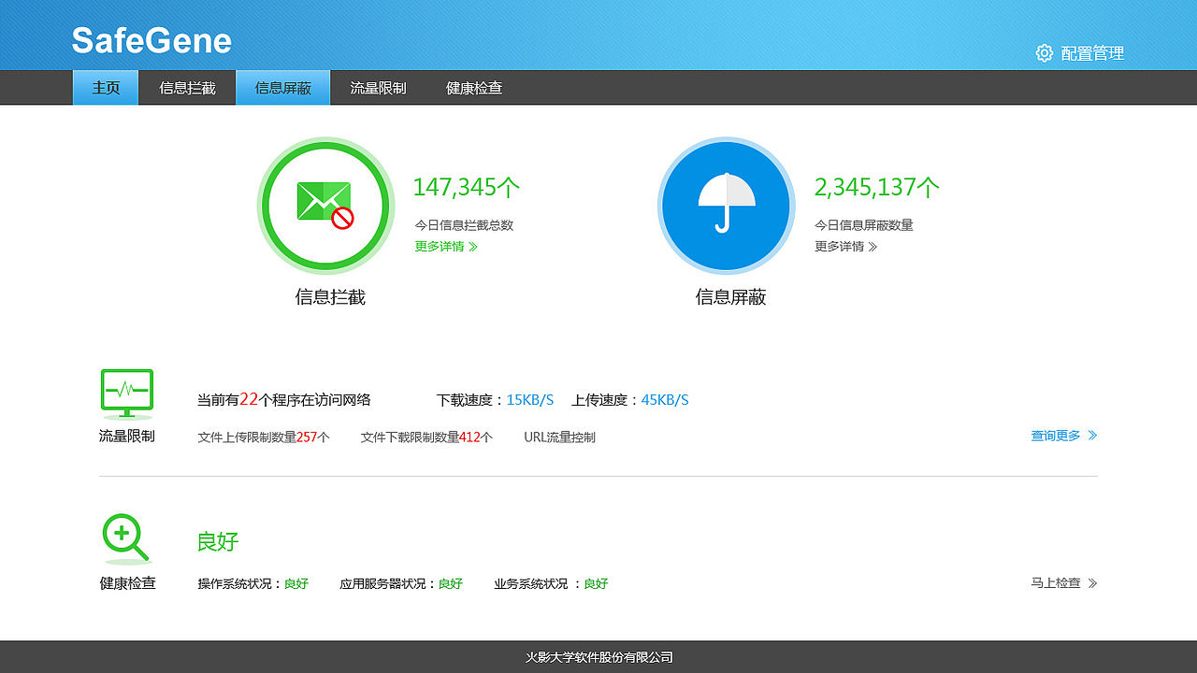The image size is (1197, 673).
Task: Open the 流量限制 tab
Action: [x=378, y=88]
